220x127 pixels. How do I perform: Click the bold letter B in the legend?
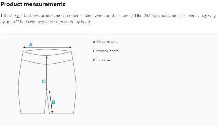click(x=94, y=51)
